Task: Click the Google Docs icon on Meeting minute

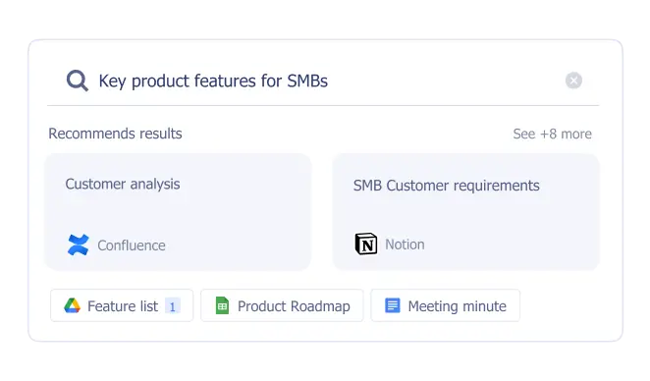Action: click(392, 305)
